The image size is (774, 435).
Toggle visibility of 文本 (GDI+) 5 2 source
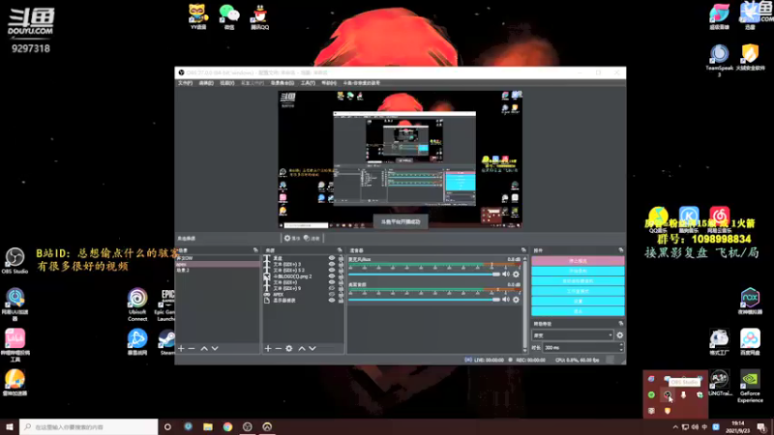click(332, 271)
